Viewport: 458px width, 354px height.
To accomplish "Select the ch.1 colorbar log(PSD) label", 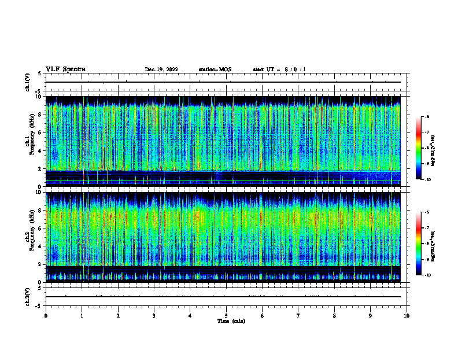I will pyautogui.click(x=433, y=150).
